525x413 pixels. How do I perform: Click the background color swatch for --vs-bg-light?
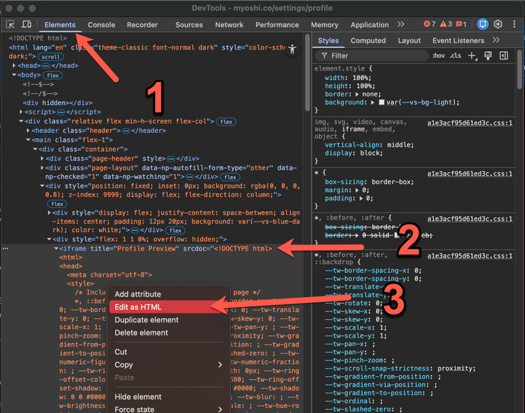(381, 102)
